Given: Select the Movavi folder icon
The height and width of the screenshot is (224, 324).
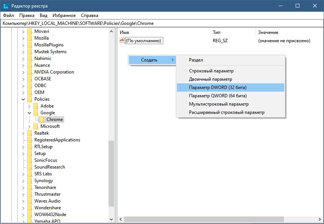Looking at the screenshot, I should pyautogui.click(x=30, y=31).
